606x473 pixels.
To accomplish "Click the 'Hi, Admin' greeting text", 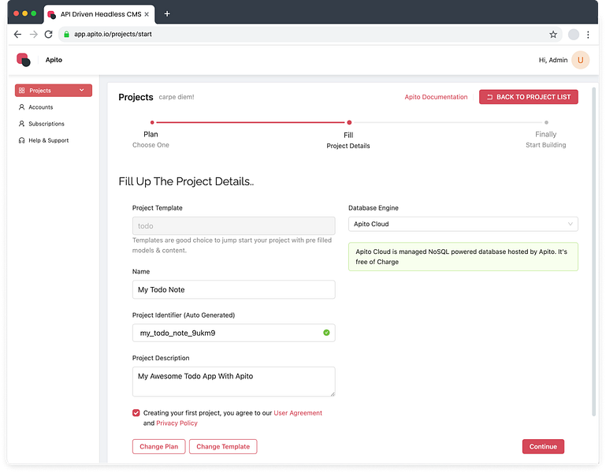I will coord(553,60).
